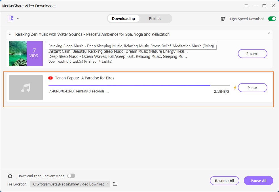The image size is (279, 192).
Task: Collapse the Relaxing Zen Music playlist
Action: (x=10, y=34)
